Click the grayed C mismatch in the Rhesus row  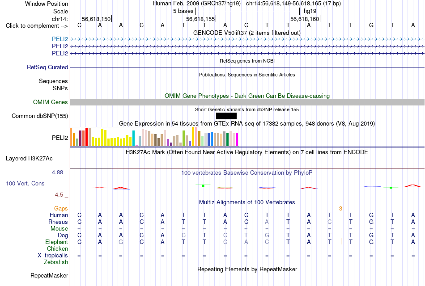click(330, 222)
